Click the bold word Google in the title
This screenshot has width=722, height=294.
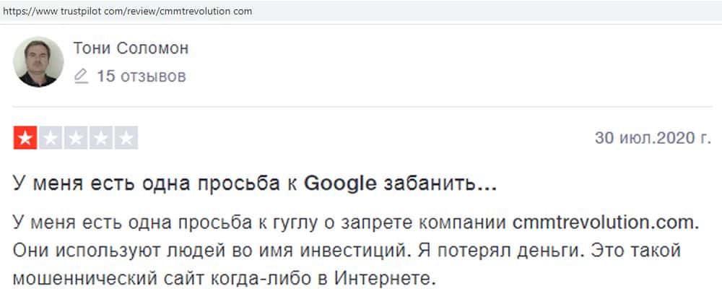click(340, 184)
